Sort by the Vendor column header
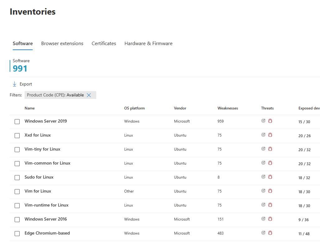 [x=180, y=108]
